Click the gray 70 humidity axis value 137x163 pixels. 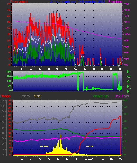coord(3,117)
